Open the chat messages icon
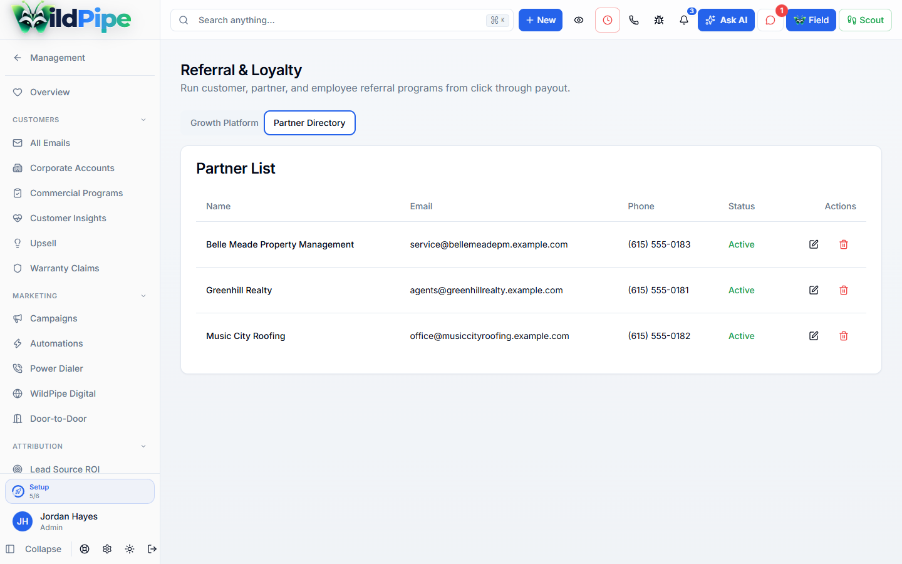902x564 pixels. pyautogui.click(x=770, y=20)
